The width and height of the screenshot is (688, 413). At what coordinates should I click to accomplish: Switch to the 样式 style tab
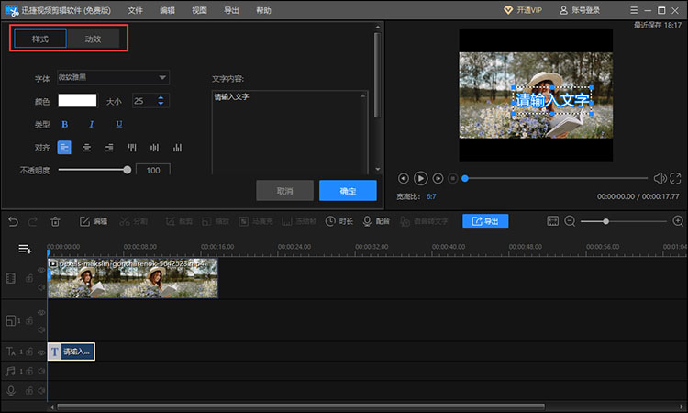[40, 39]
